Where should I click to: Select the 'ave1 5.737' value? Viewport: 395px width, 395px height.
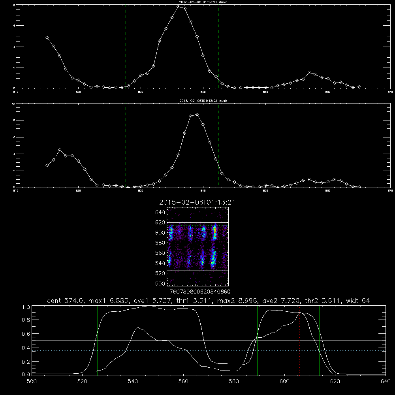[x=152, y=301]
